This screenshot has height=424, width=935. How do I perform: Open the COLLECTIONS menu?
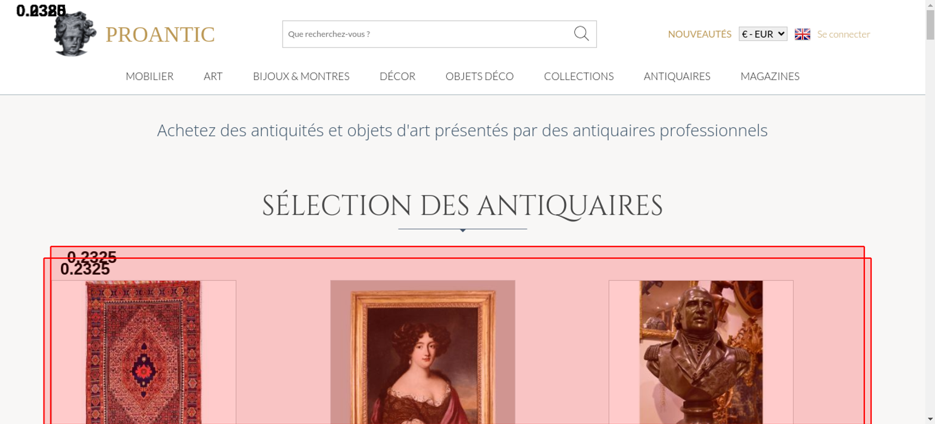point(579,76)
